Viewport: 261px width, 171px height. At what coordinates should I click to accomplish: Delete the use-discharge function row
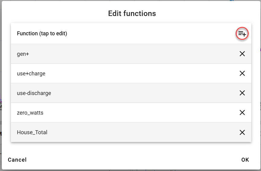click(x=242, y=93)
